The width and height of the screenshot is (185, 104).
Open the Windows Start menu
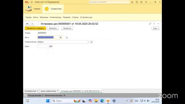pyautogui.click(x=48, y=101)
